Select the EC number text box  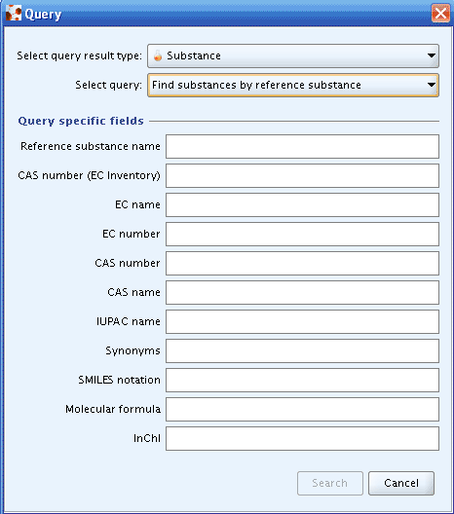click(302, 234)
